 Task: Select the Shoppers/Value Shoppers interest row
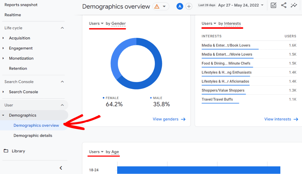pos(223,90)
